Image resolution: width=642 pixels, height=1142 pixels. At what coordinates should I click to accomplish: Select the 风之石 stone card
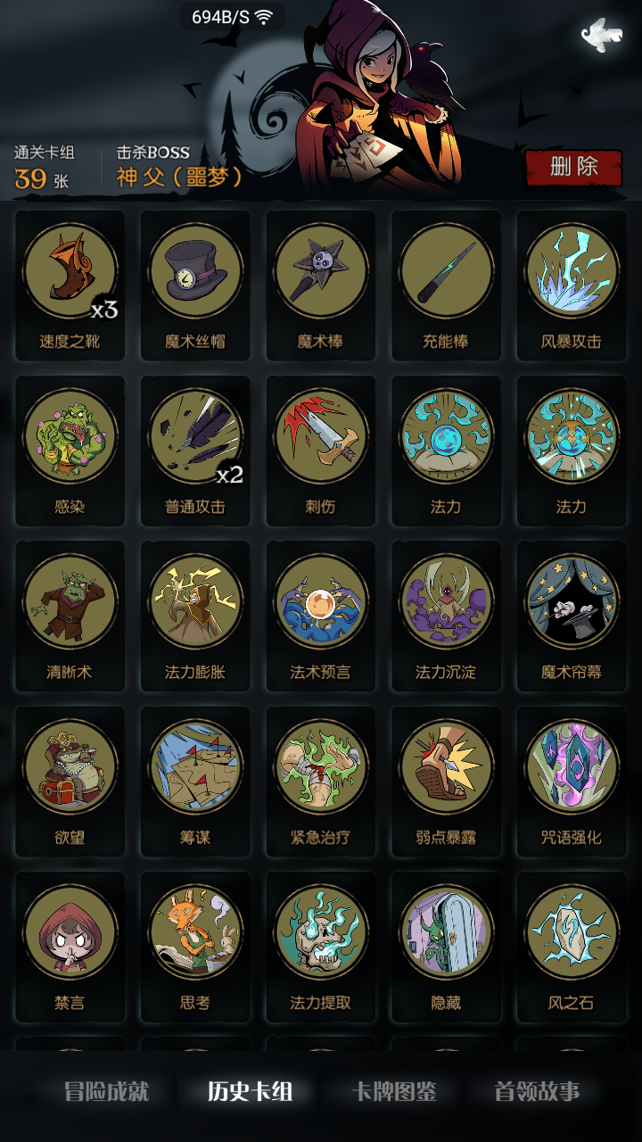[x=572, y=947]
